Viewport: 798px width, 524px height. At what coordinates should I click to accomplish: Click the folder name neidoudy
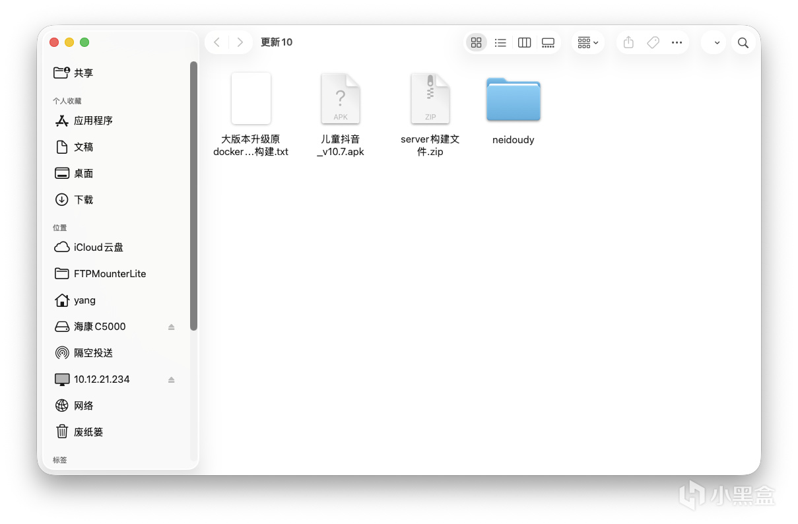[514, 140]
